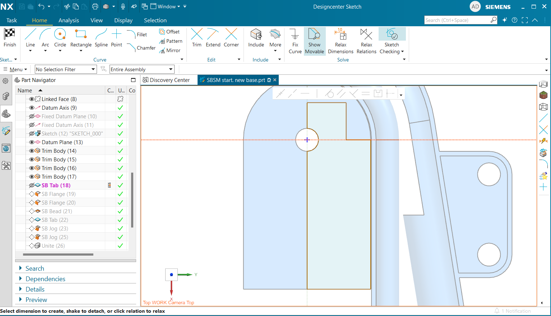Open the AD user profile avatar

pos(475,6)
